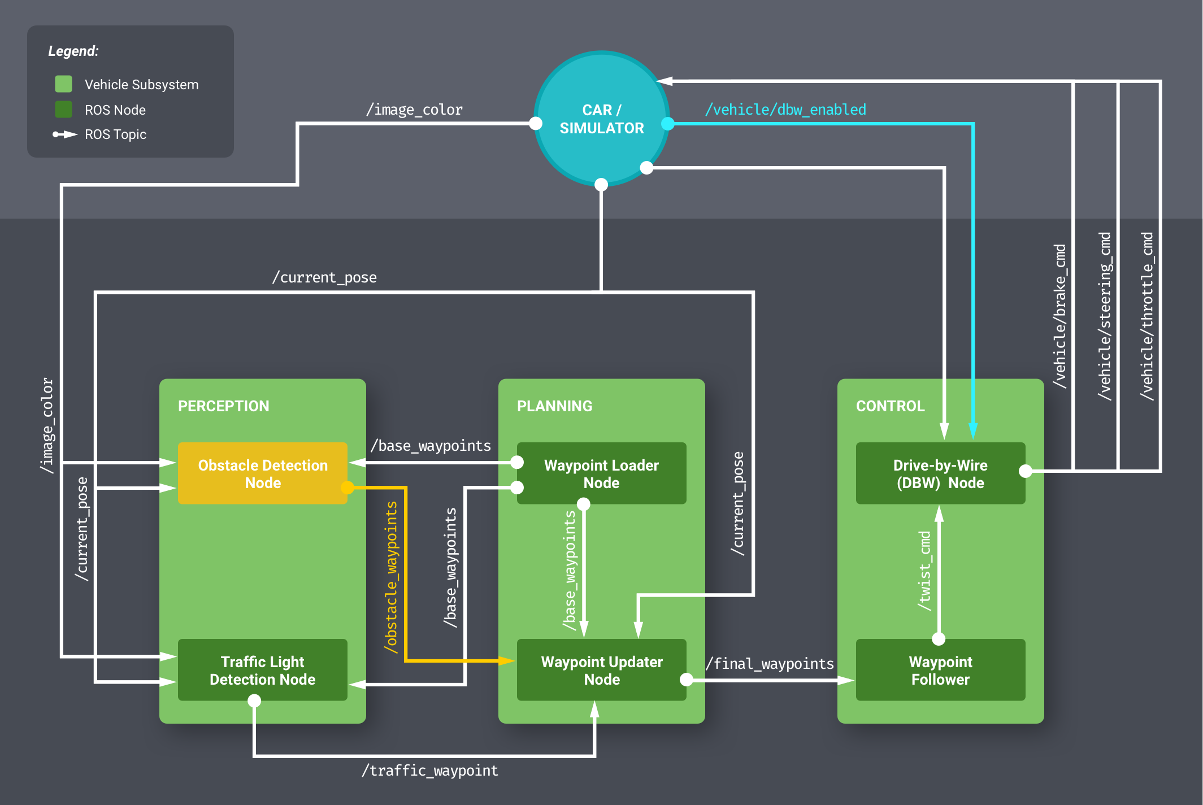Click the PERCEPTION subsystem title
Viewport: 1203px width, 805px height.
(x=223, y=406)
